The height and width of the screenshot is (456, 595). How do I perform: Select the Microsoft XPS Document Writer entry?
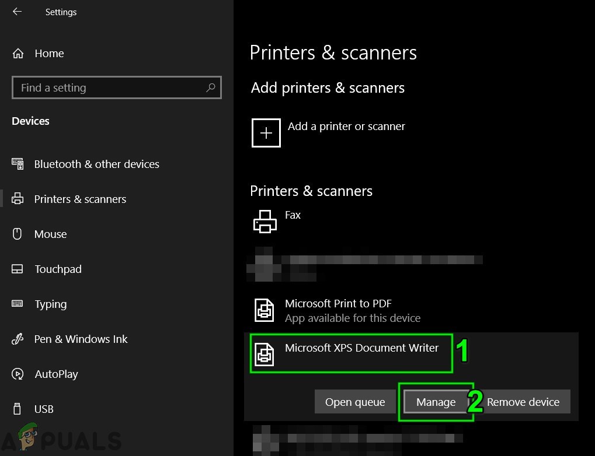coord(352,353)
